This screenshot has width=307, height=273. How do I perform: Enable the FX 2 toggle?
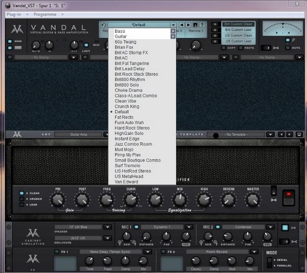pyautogui.click(x=163, y=251)
